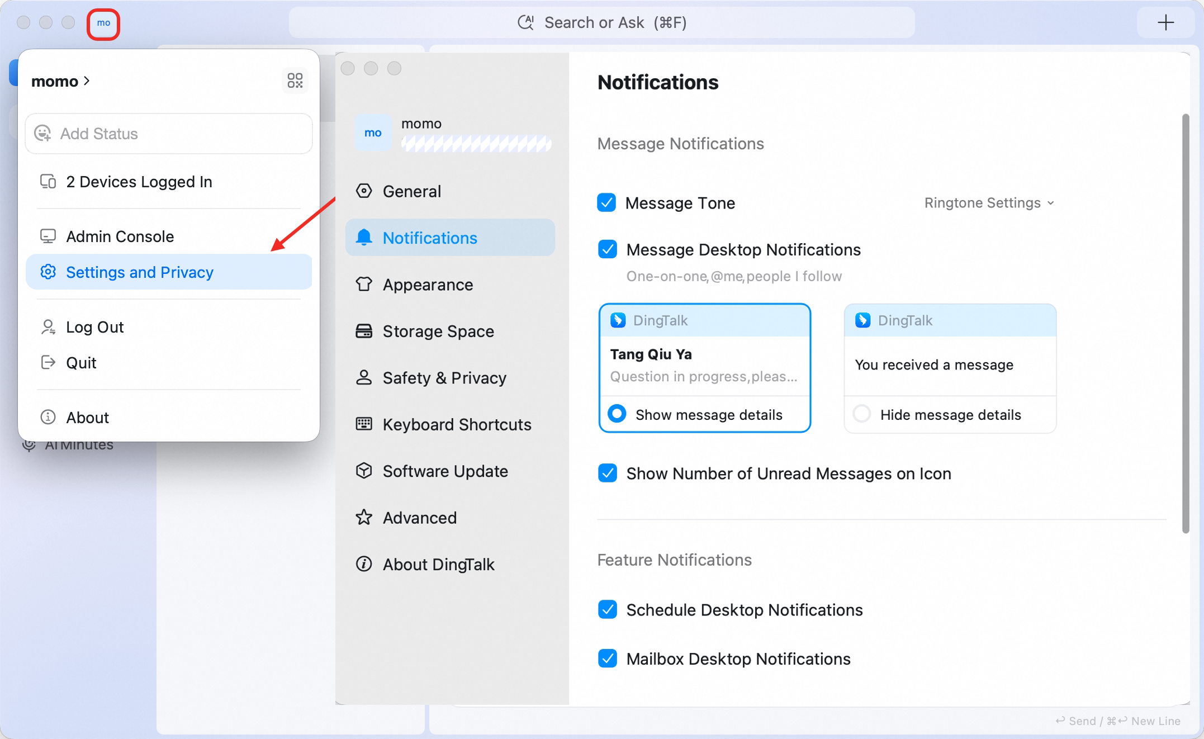Select Hide message details radio button
Image resolution: width=1204 pixels, height=739 pixels.
[862, 414]
